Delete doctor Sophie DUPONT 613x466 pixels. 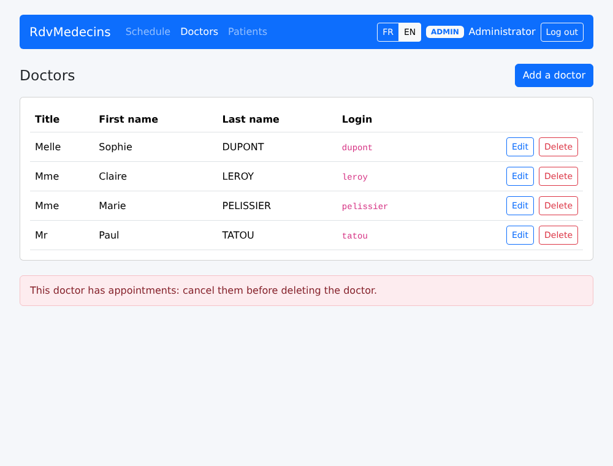(x=558, y=147)
